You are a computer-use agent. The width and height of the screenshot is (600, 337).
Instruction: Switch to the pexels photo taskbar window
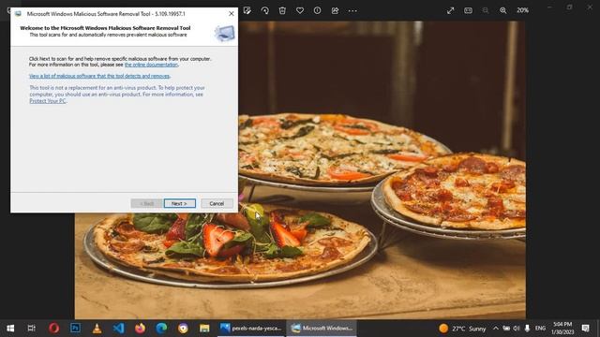[x=251, y=329]
